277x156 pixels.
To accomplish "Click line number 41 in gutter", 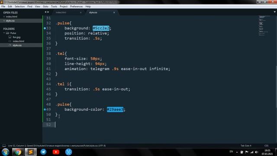I will (48, 69).
